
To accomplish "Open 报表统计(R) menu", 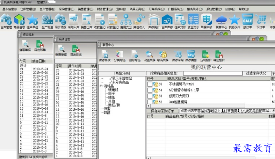I will (x=195, y=9).
